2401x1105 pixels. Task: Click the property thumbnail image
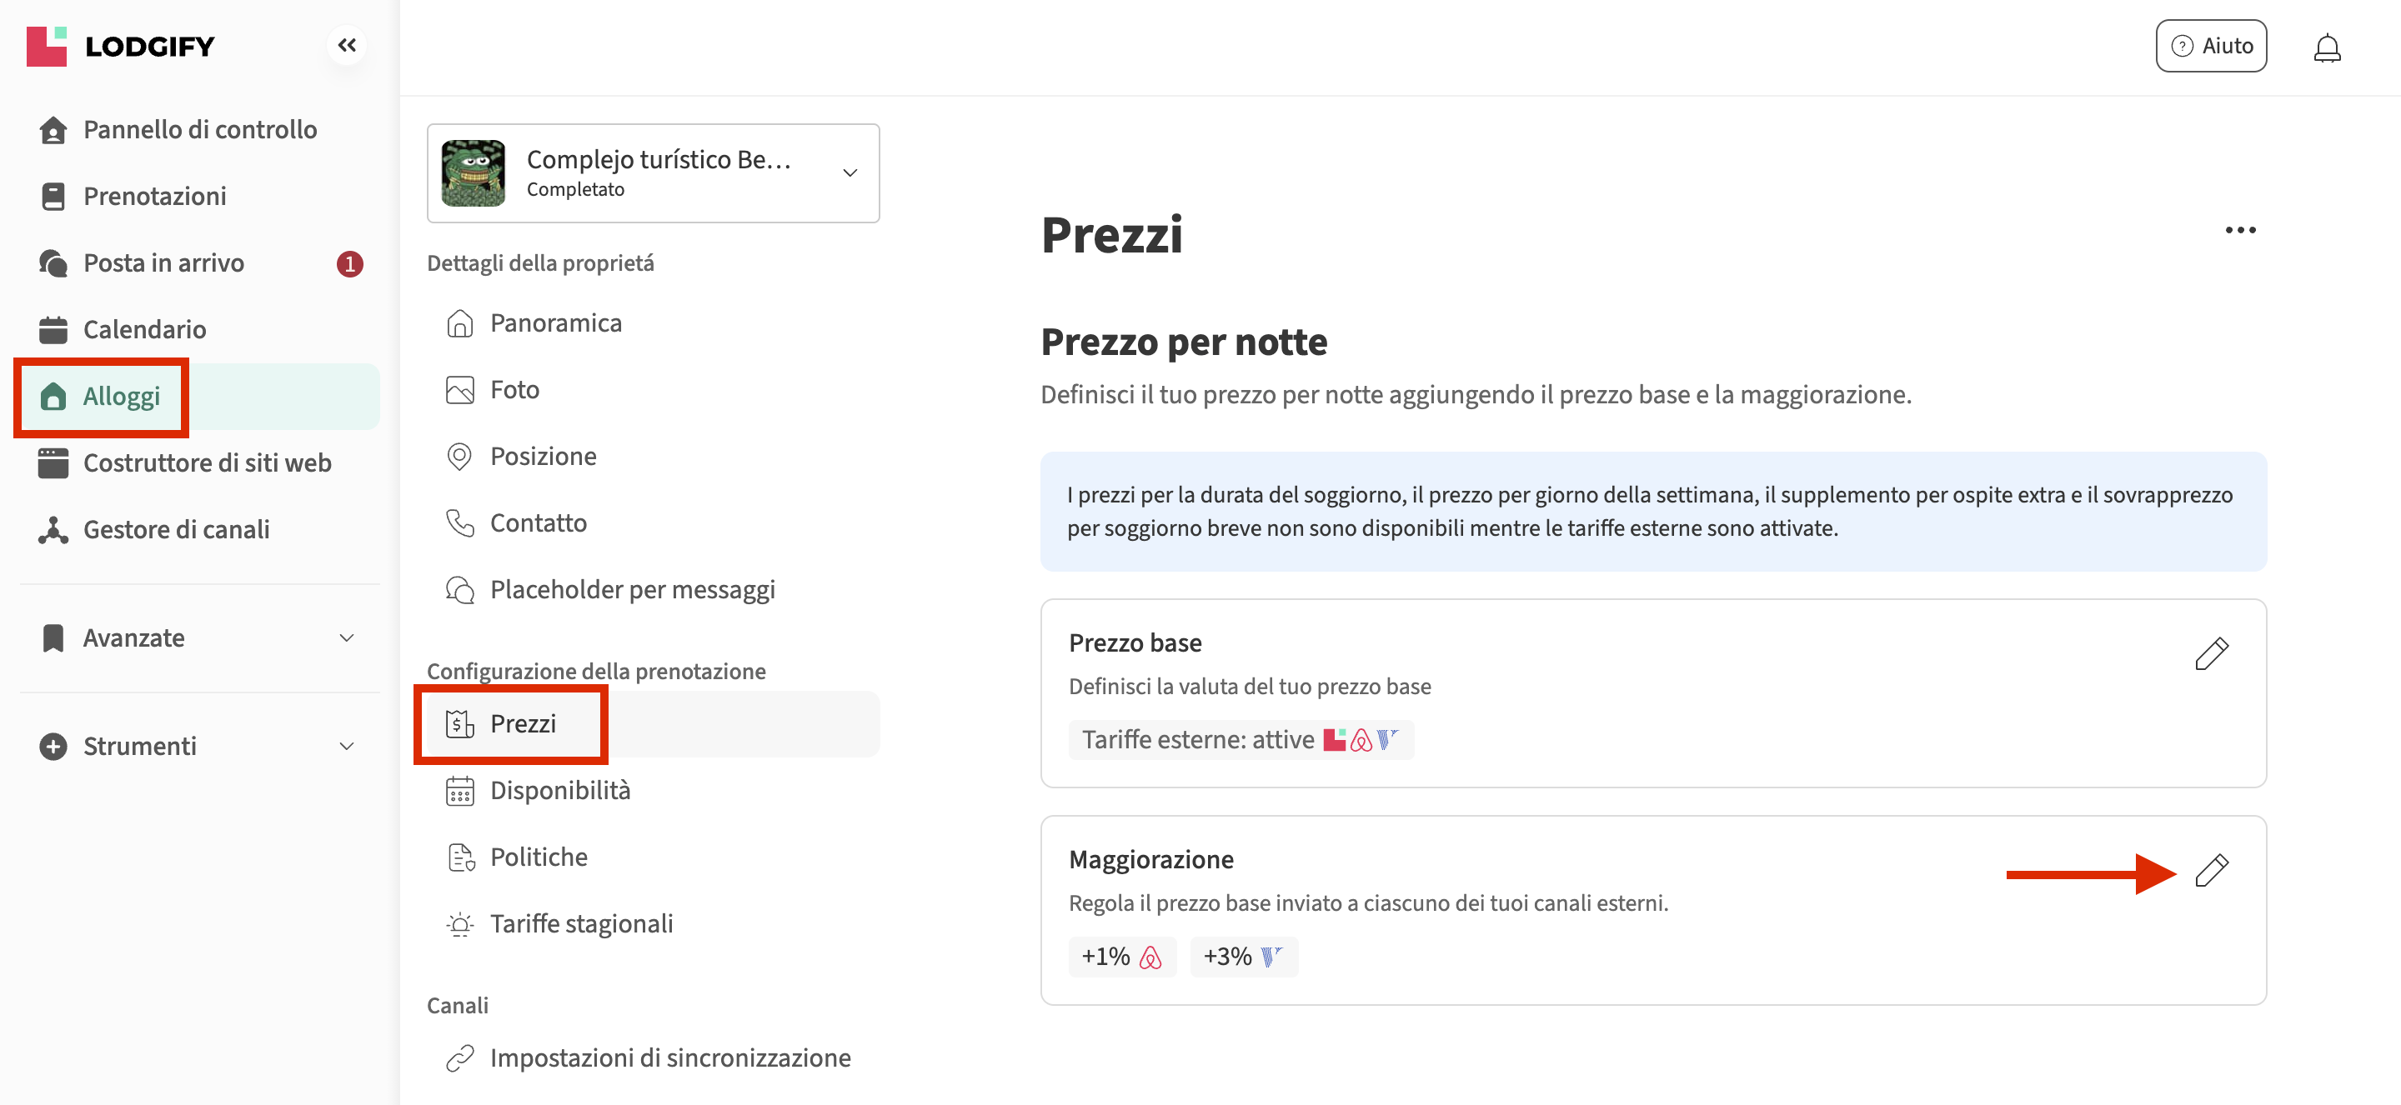pos(474,173)
